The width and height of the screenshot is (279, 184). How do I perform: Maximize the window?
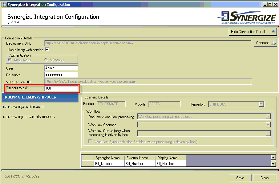click(270, 5)
